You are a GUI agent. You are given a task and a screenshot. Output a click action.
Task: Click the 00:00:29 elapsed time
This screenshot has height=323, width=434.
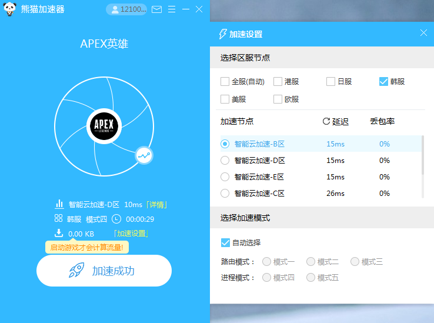click(140, 219)
